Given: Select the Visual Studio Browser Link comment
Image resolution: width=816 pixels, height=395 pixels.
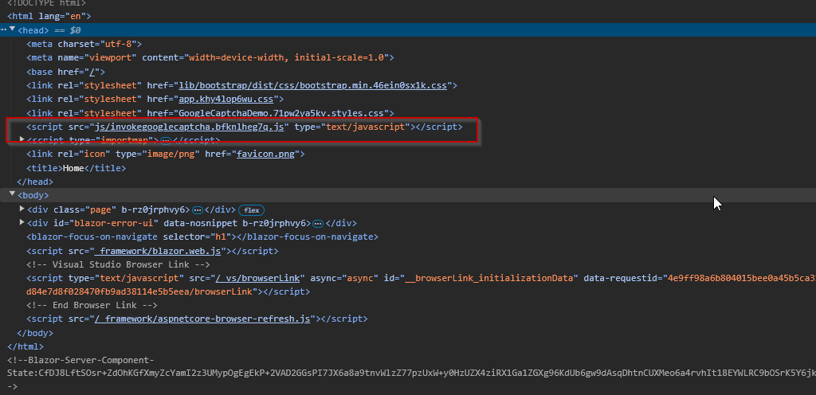Looking at the screenshot, I should click(x=118, y=264).
